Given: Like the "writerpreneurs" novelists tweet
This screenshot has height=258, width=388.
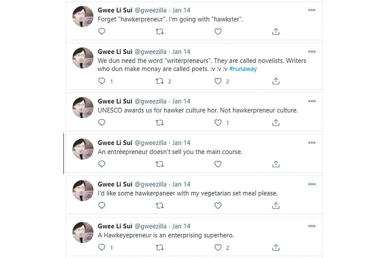Looking at the screenshot, I should tap(218, 81).
